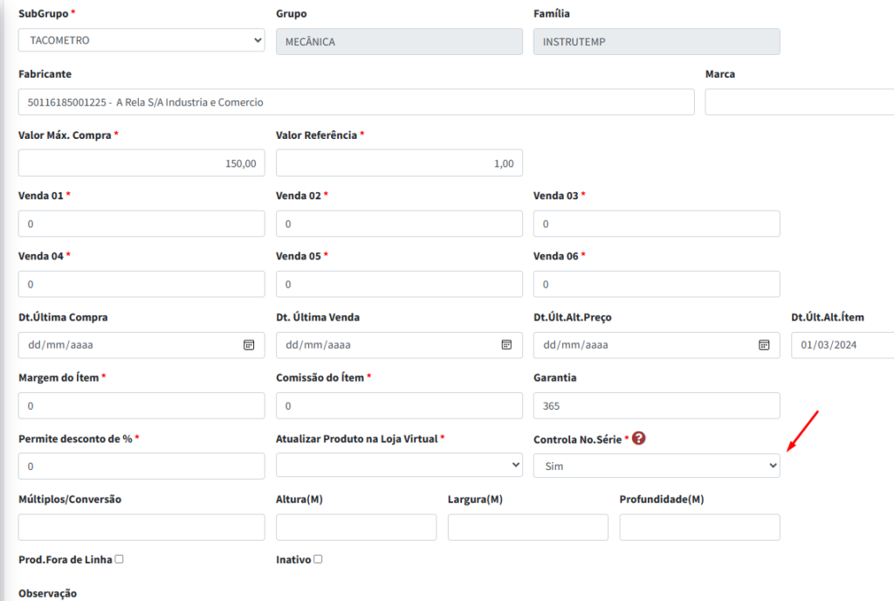
Task: Click the Garantia label text
Action: pyautogui.click(x=554, y=377)
